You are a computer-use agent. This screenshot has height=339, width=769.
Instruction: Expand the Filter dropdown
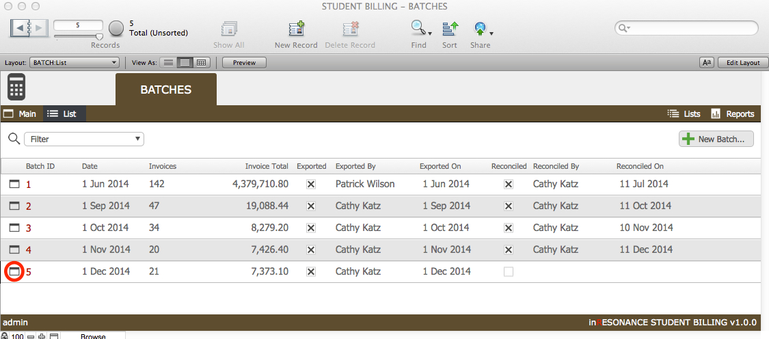coord(84,139)
